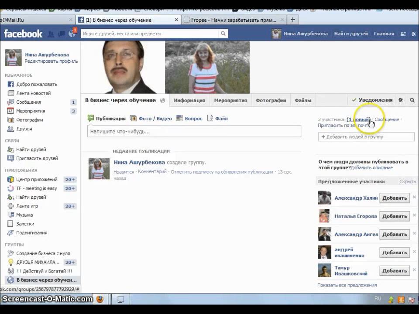Click Показать все предложения link
The width and height of the screenshot is (419, 314).
[347, 285]
